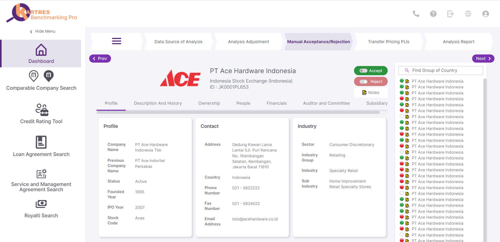
Task: Switch to the People tab
Action: pos(243,103)
